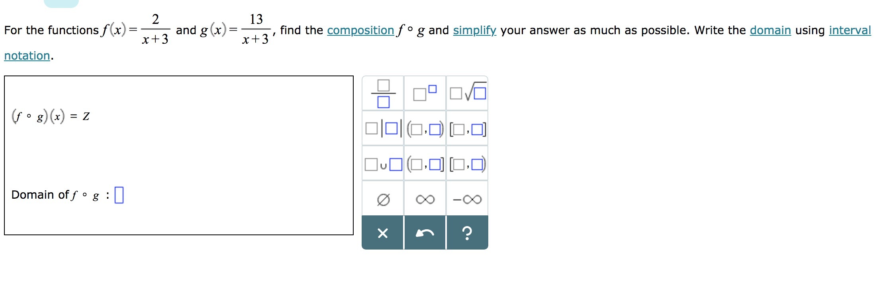Insert an exponent template
Screen dimensions: 881x302
(425, 93)
